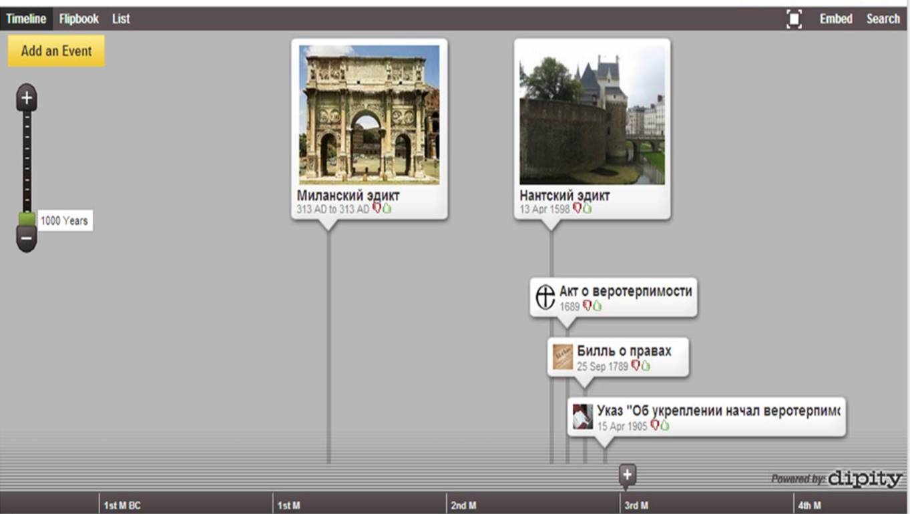Switch to the Flipbook view
The height and width of the screenshot is (514, 910).
[79, 19]
